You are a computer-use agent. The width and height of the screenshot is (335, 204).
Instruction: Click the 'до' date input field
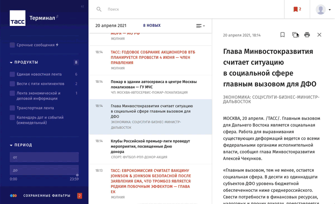click(44, 170)
